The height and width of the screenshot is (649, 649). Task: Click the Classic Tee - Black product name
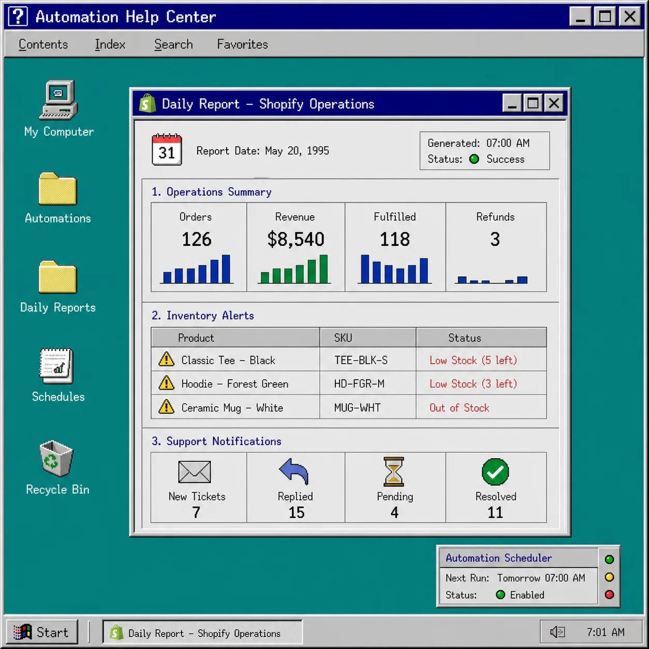(228, 360)
